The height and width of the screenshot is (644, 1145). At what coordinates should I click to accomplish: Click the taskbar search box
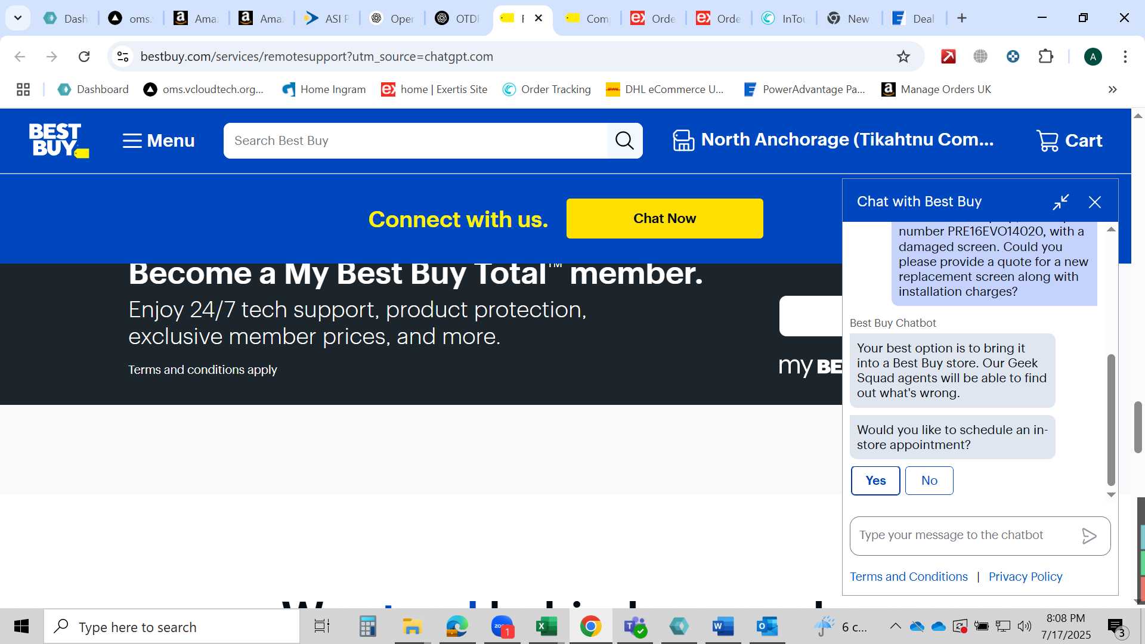[x=172, y=627]
